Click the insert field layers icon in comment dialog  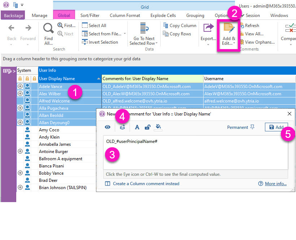point(122,127)
